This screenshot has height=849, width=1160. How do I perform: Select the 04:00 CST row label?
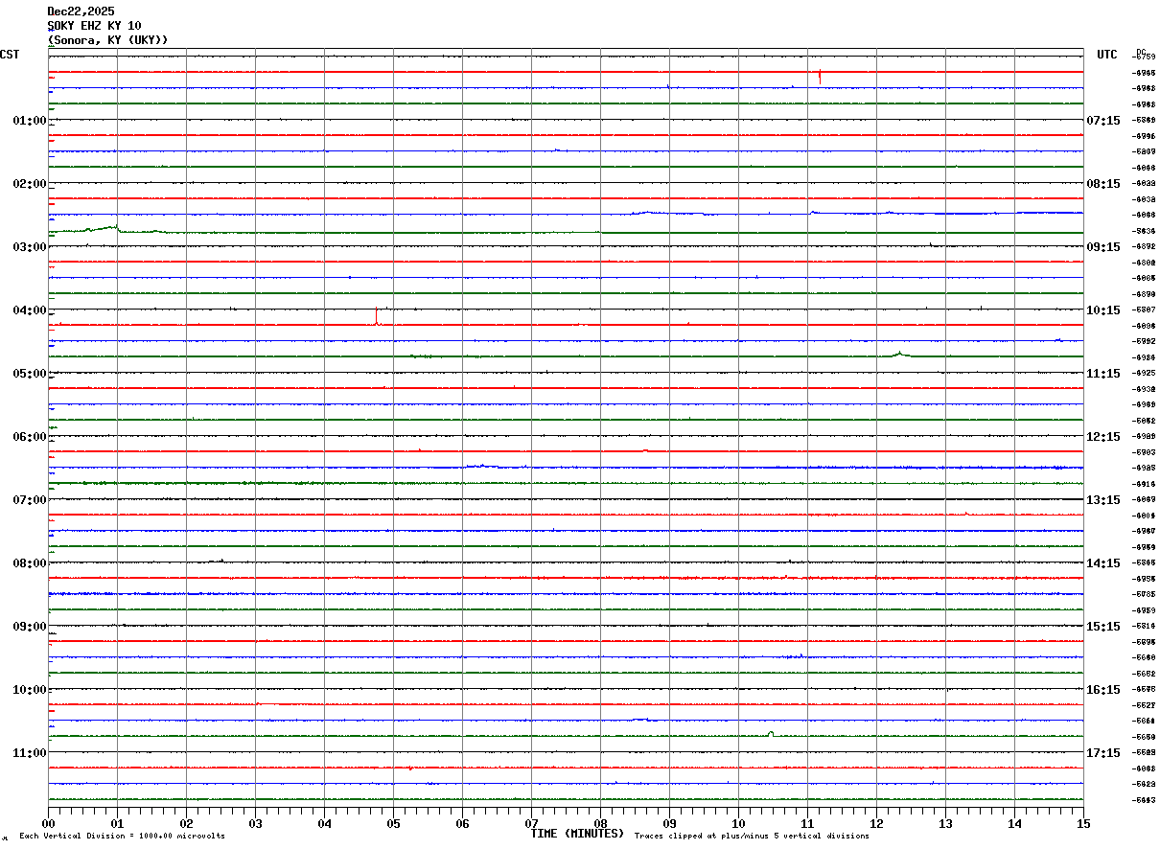click(x=29, y=310)
